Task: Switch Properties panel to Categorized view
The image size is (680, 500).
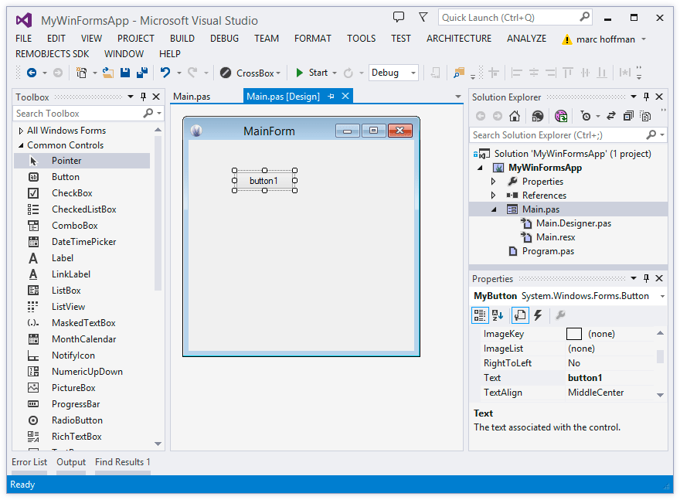Action: tap(479, 315)
